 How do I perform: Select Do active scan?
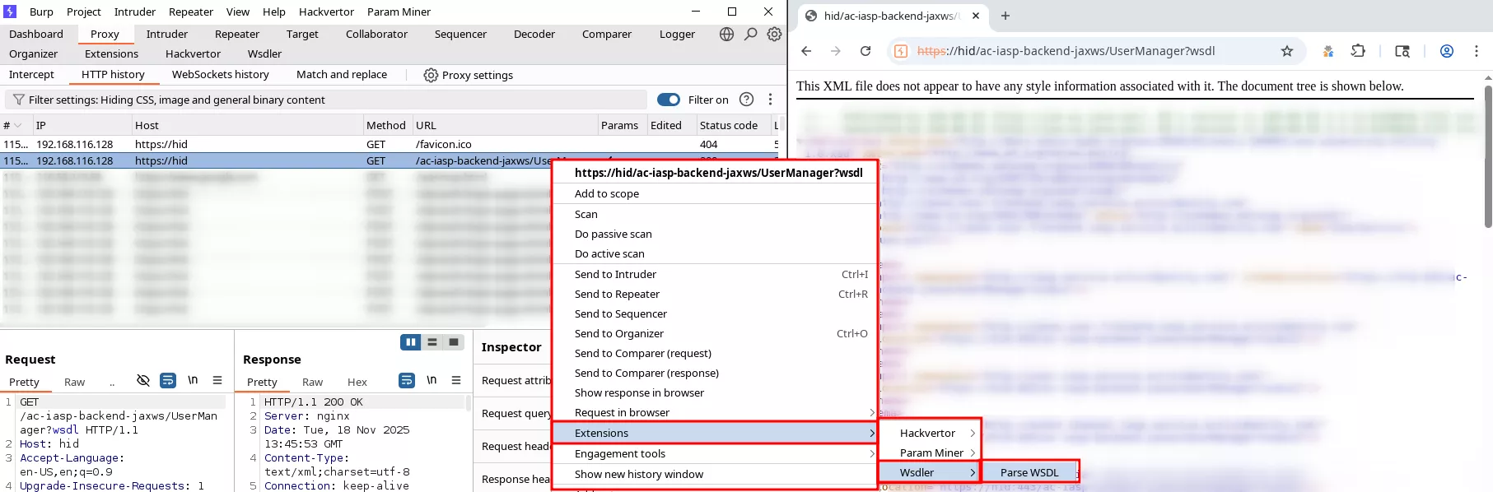pos(714,253)
